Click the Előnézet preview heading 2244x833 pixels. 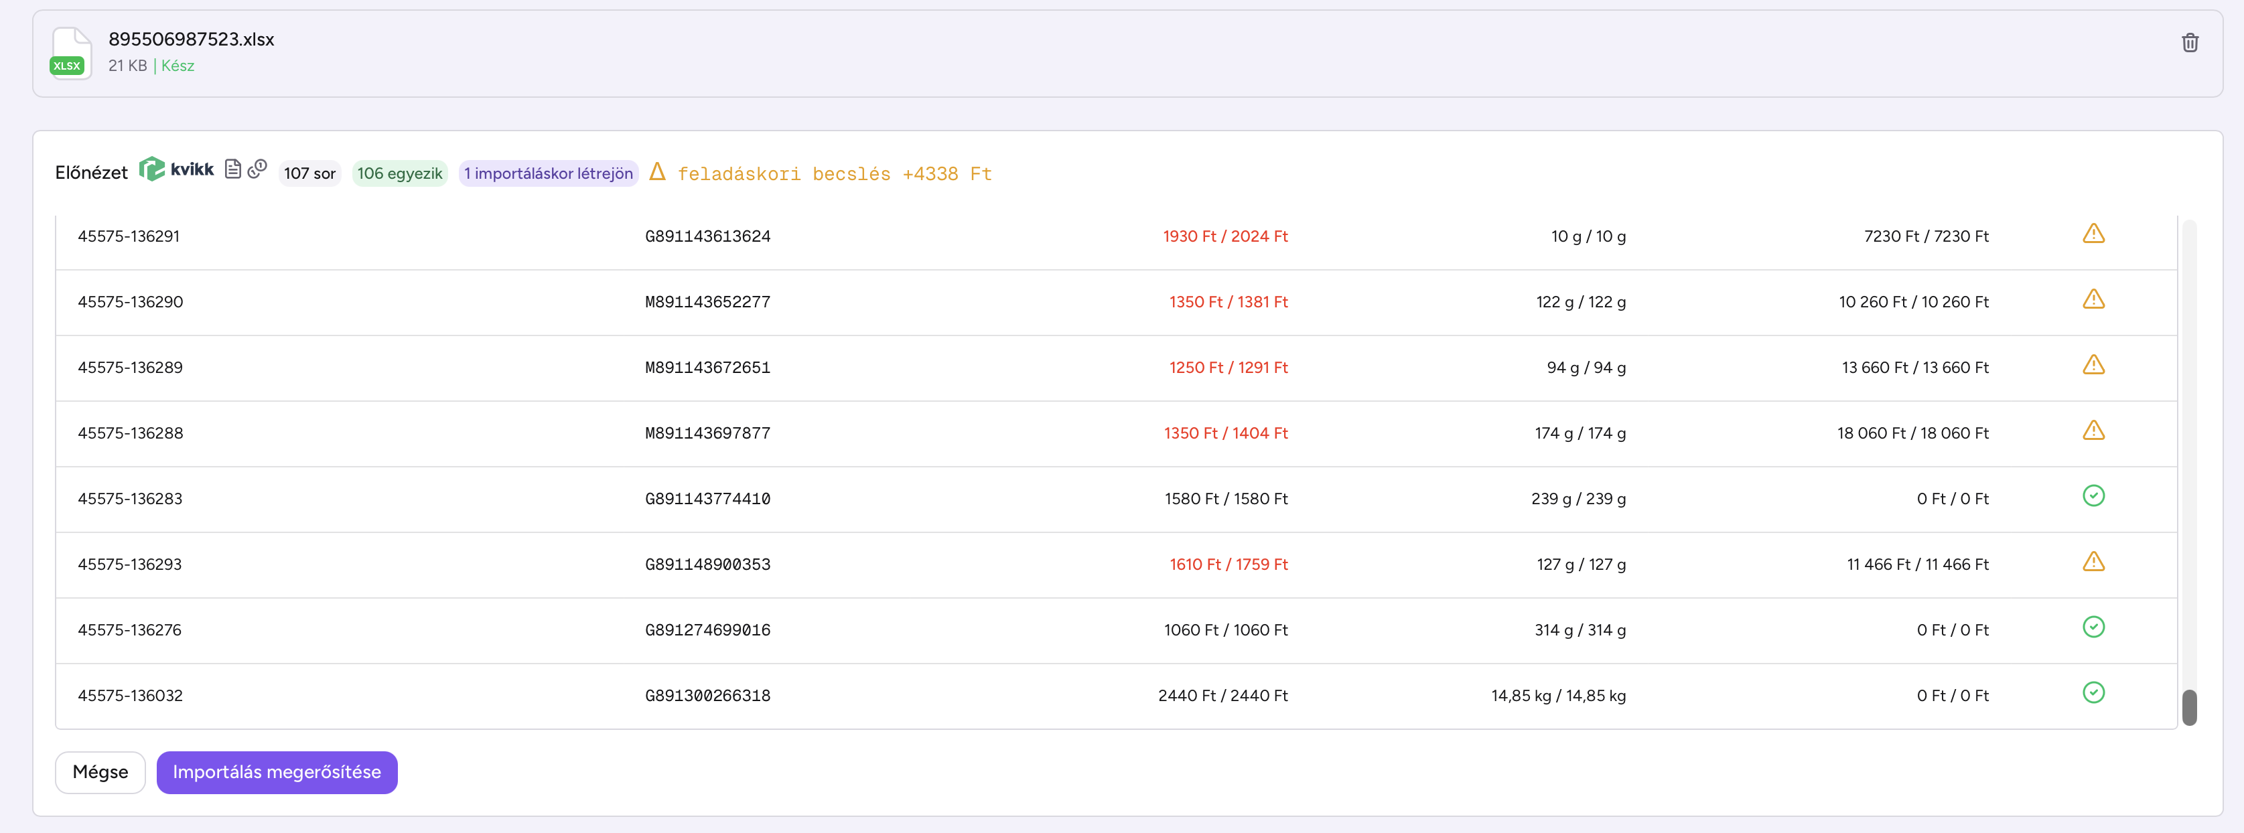pos(92,172)
